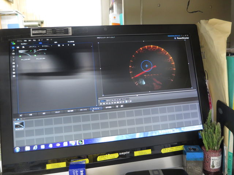Open the Chapter Room

click(x=14, y=73)
